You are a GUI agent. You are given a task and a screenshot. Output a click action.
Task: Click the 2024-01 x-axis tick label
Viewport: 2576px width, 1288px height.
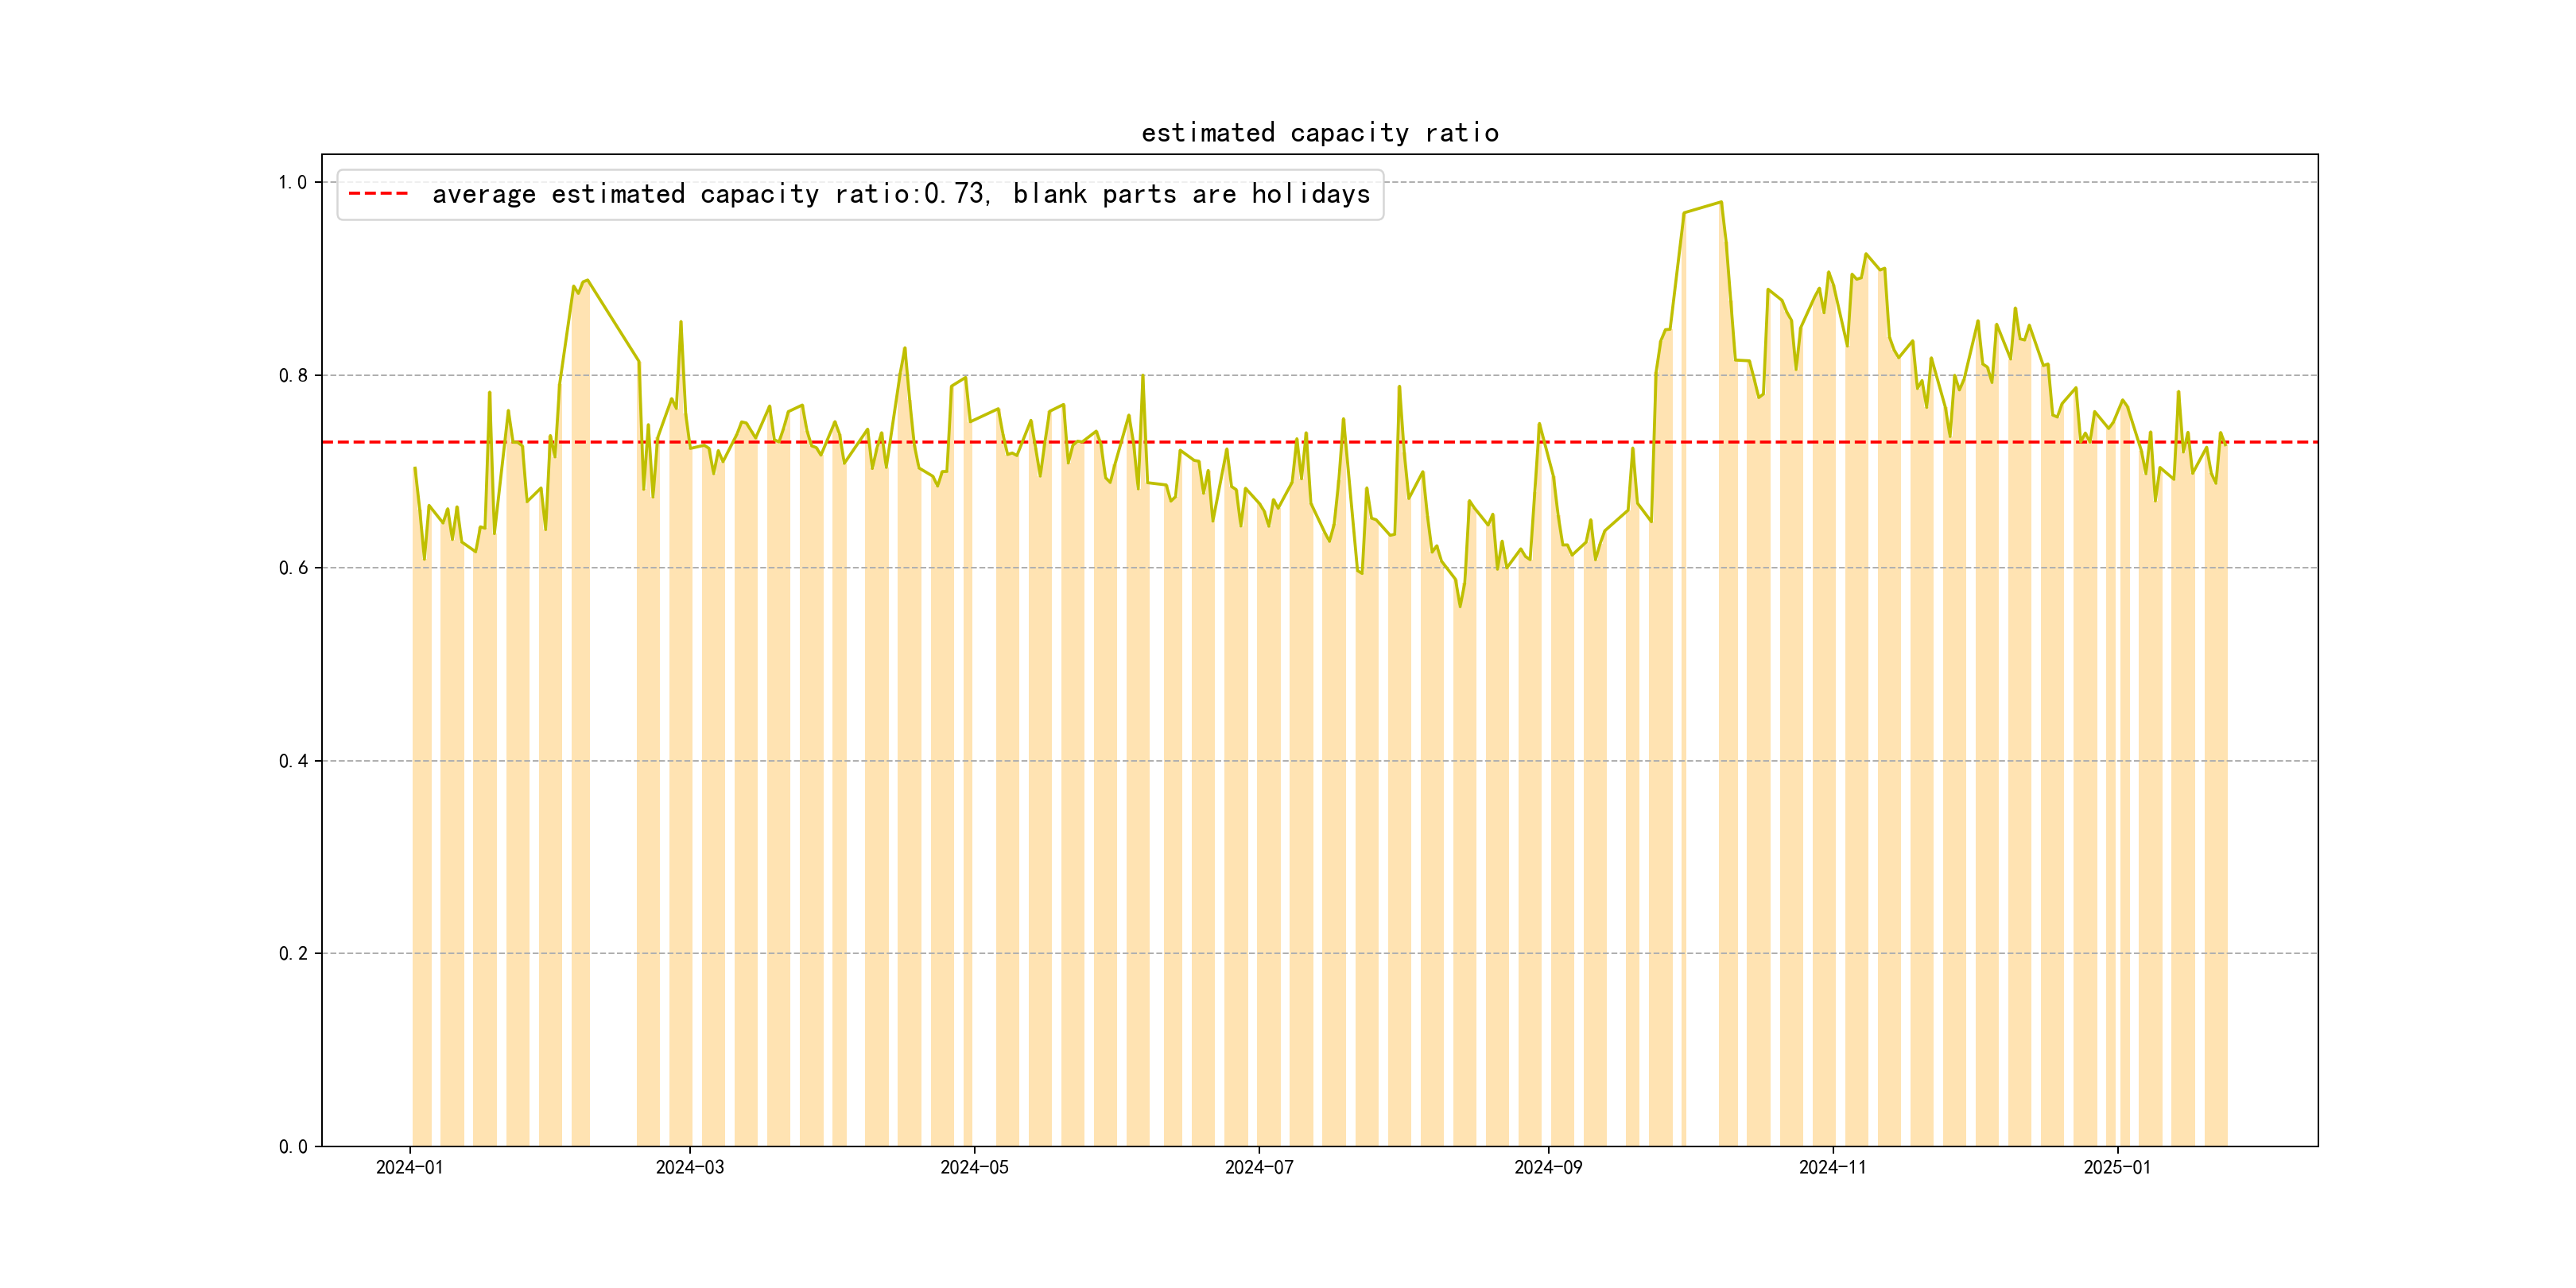409,1167
